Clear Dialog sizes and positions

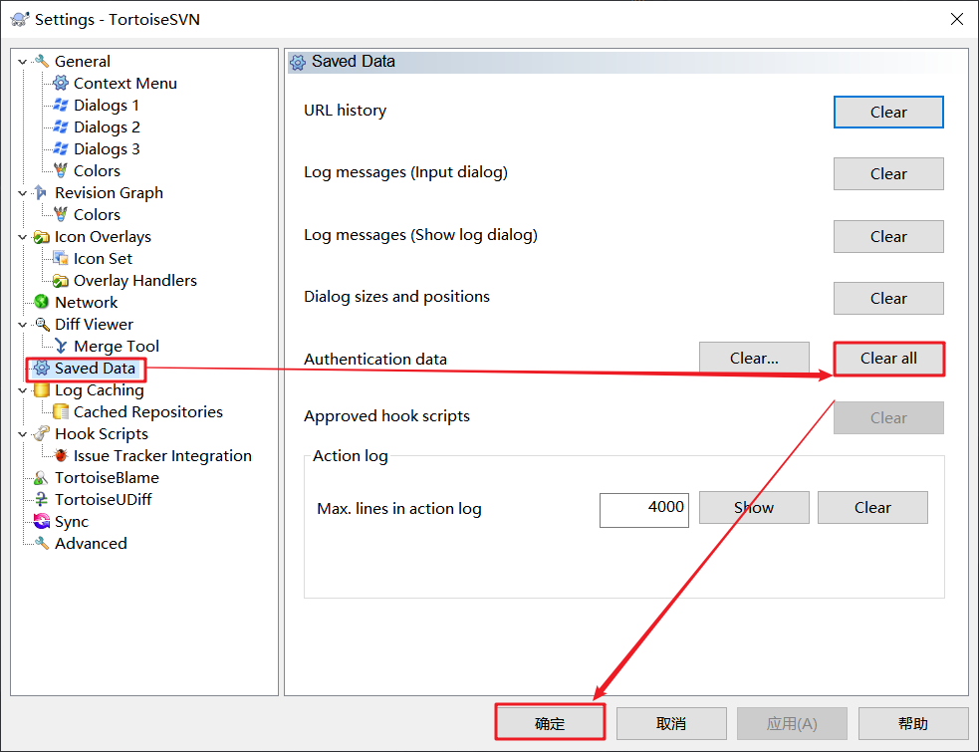coord(888,298)
